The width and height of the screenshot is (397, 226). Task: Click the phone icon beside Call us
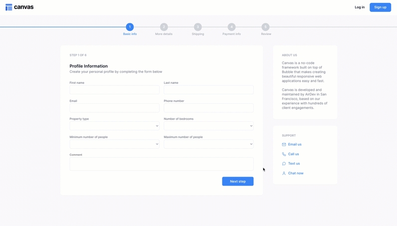tap(284, 154)
